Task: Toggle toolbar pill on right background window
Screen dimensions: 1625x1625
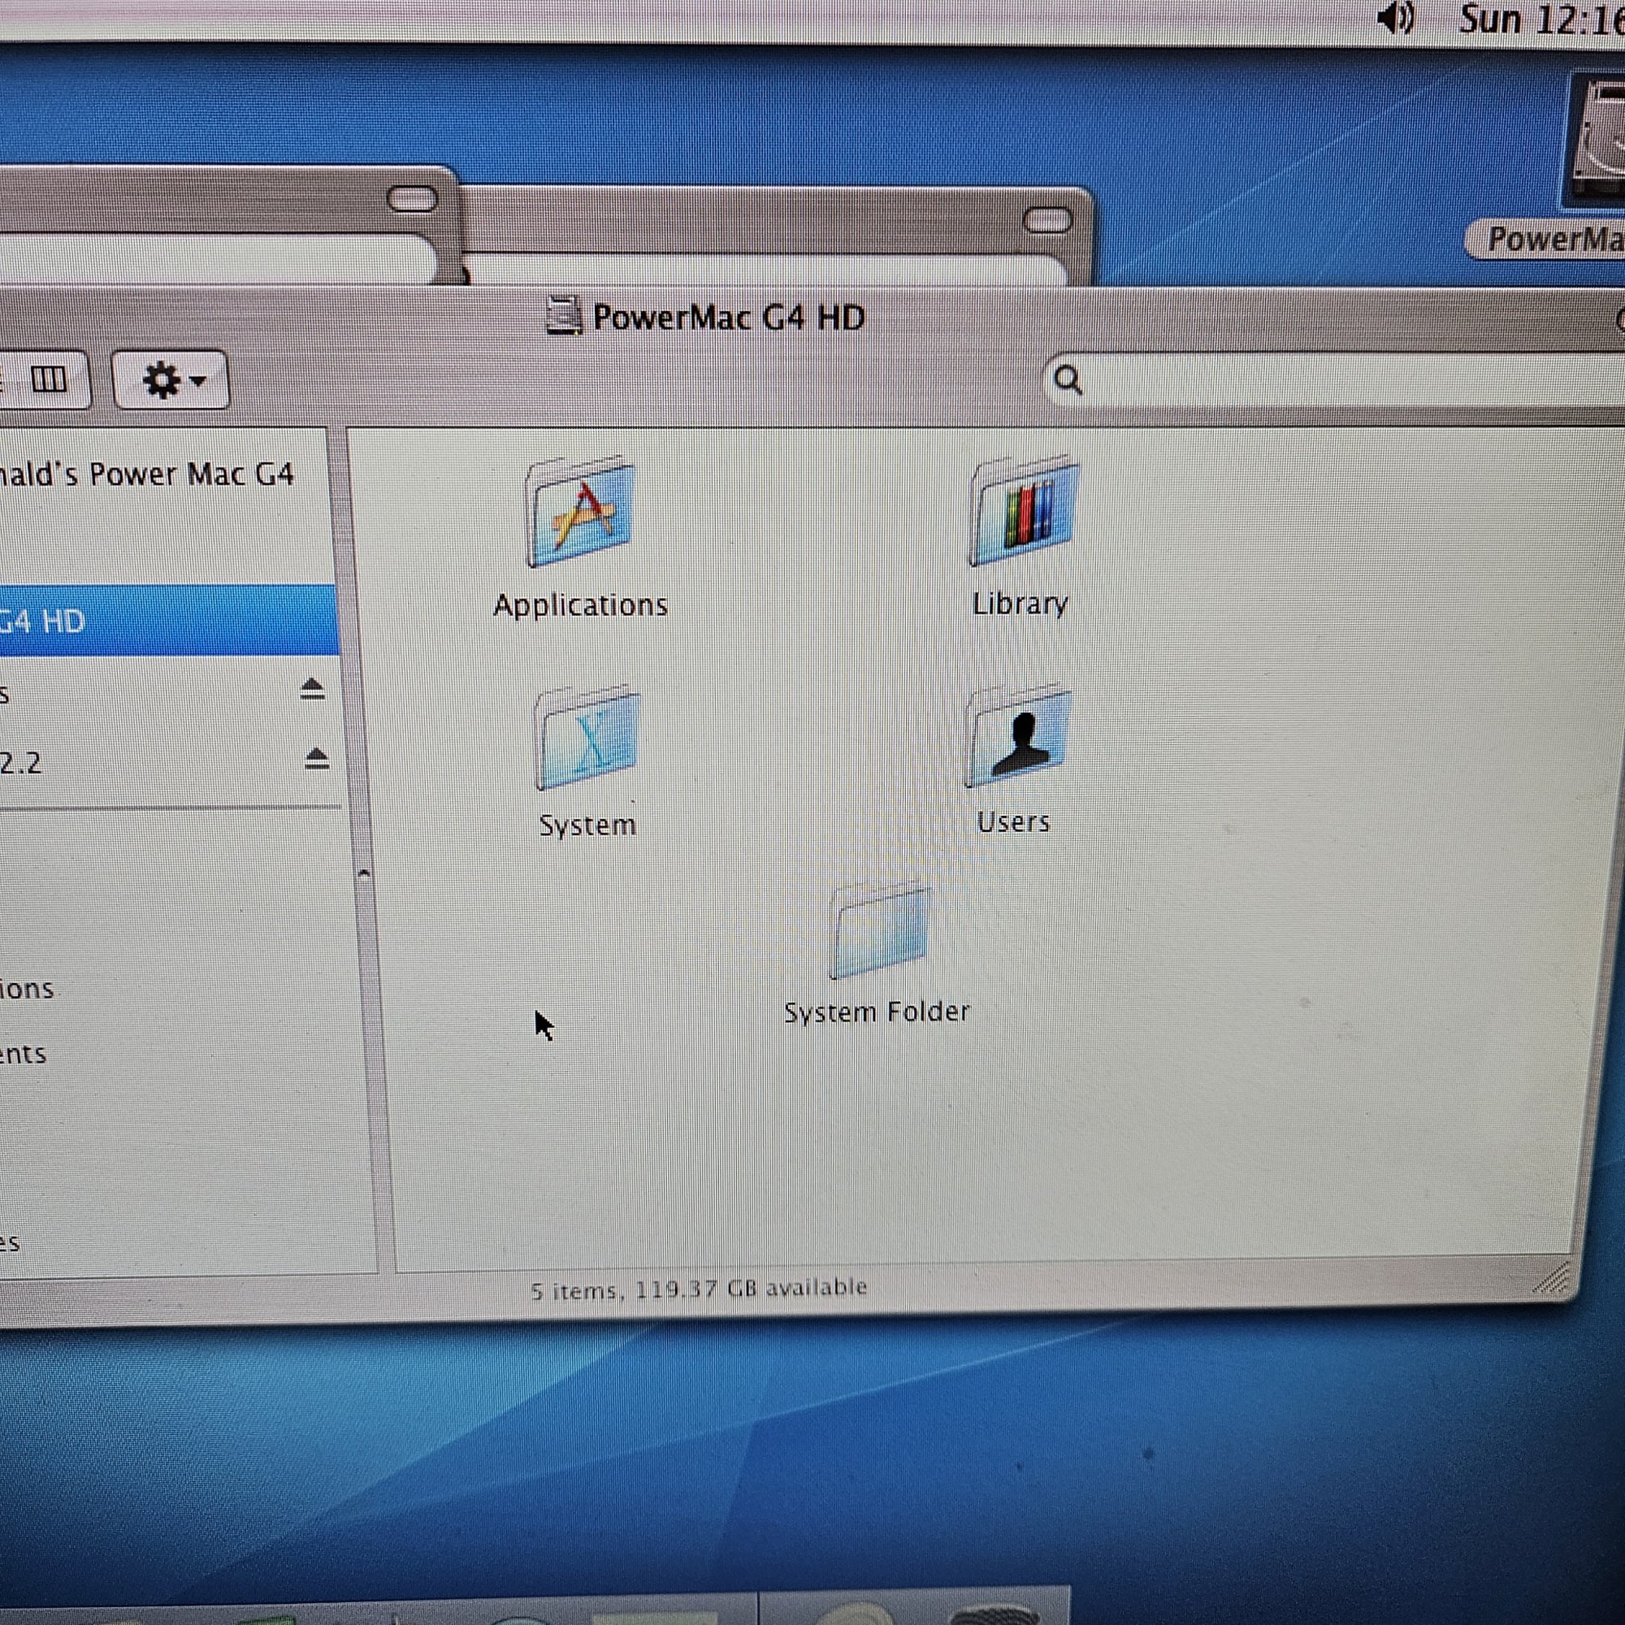Action: pos(1047,220)
